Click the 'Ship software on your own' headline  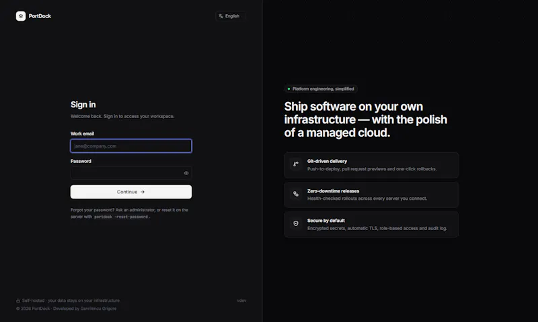point(354,107)
